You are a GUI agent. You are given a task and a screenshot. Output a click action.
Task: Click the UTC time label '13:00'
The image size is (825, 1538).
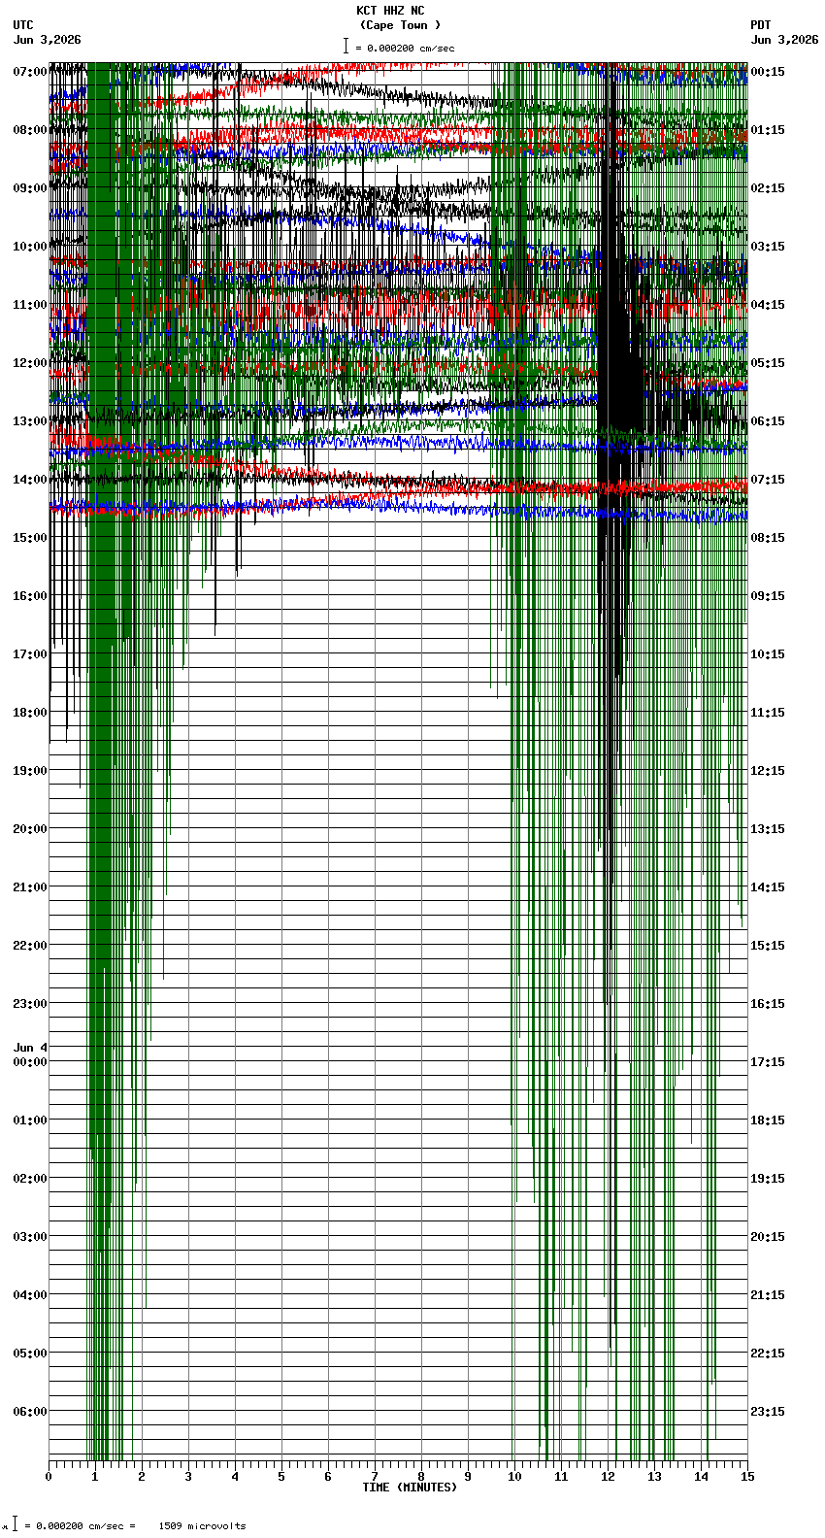(30, 421)
